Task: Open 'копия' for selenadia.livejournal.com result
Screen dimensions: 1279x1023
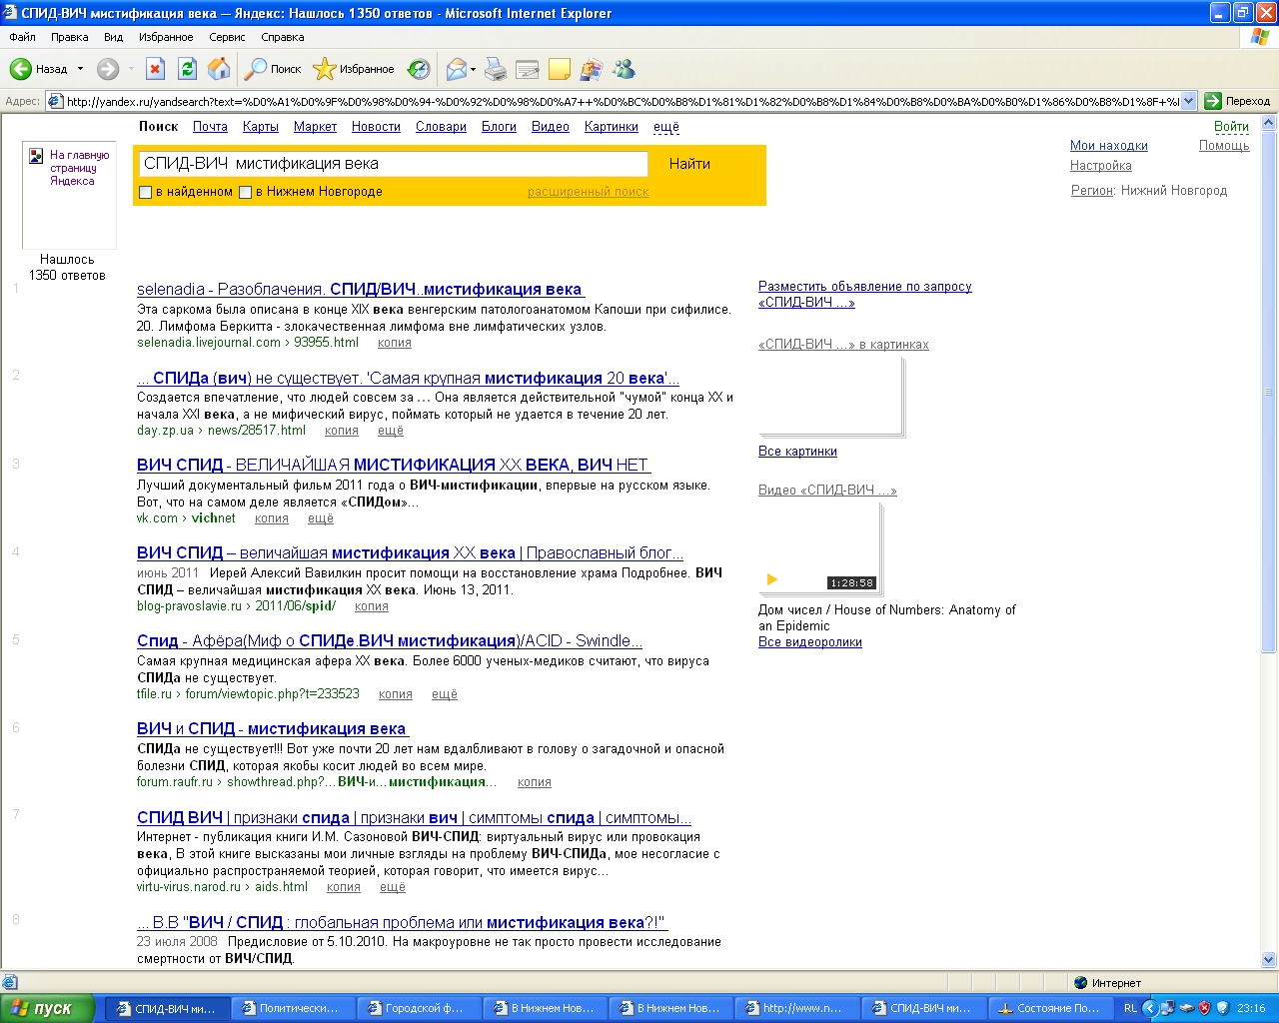Action: click(x=395, y=343)
